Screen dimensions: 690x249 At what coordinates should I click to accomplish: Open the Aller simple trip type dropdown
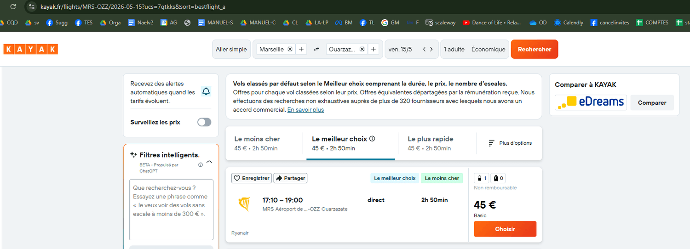(x=231, y=49)
